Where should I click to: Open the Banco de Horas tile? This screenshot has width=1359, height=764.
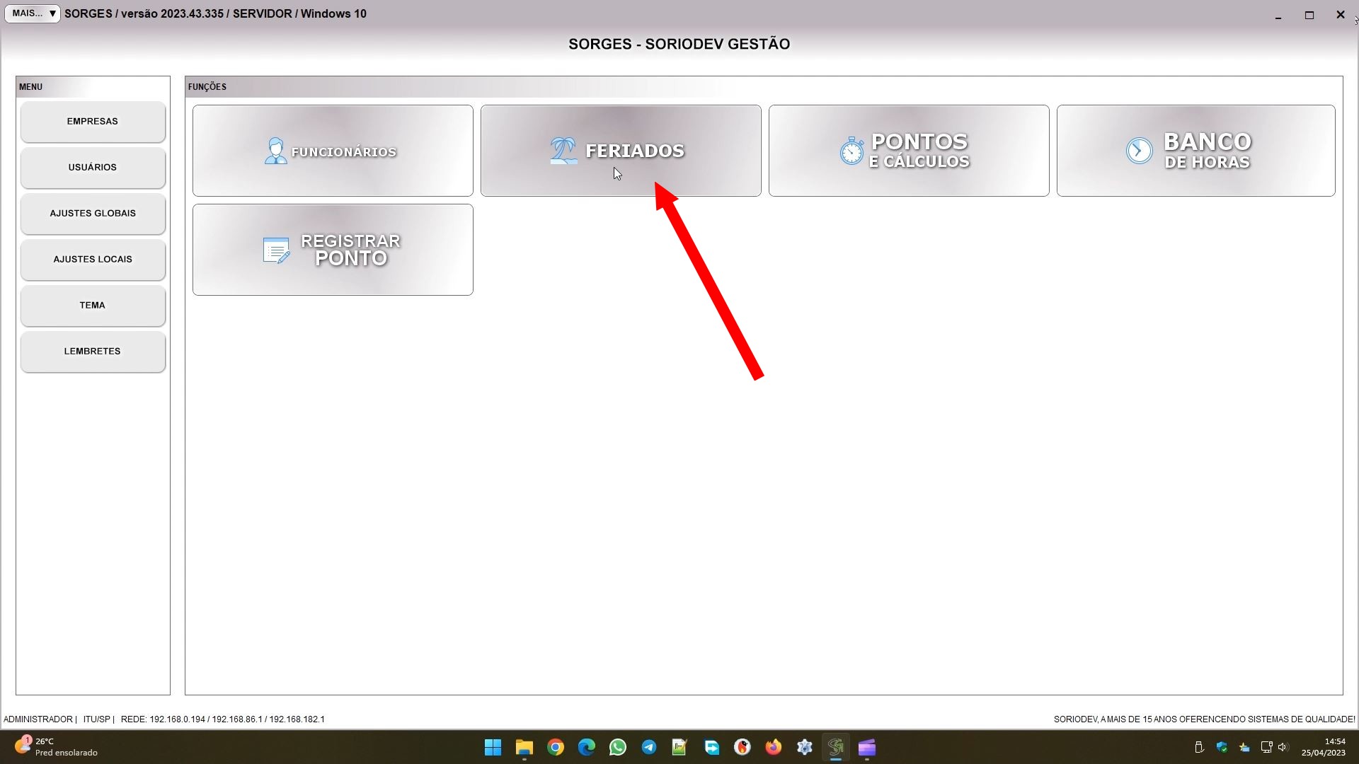coord(1195,151)
